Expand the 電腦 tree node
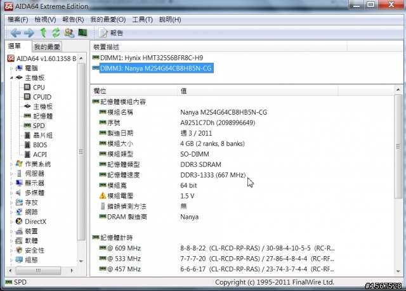 click(11, 68)
